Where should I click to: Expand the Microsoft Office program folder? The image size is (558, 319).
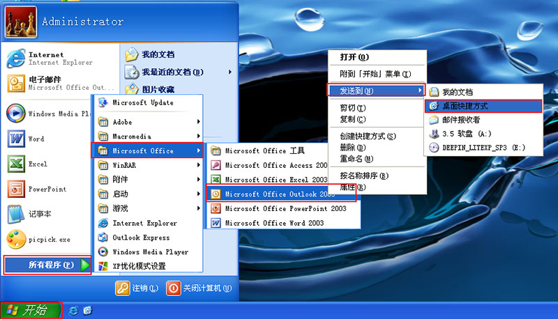click(147, 150)
